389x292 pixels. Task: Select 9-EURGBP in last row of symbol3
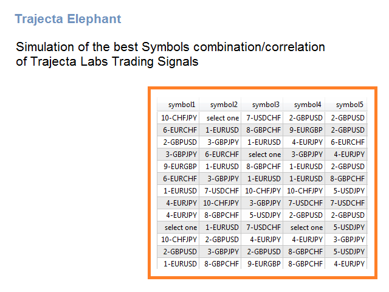[x=262, y=264]
